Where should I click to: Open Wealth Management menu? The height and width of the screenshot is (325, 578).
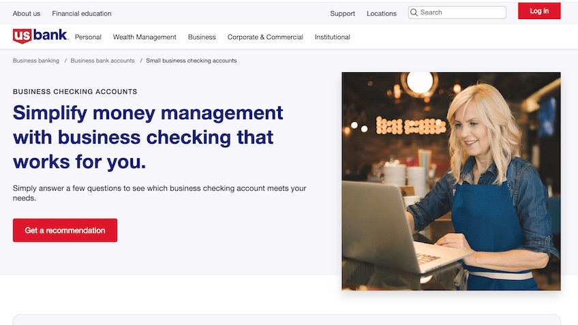tap(144, 37)
